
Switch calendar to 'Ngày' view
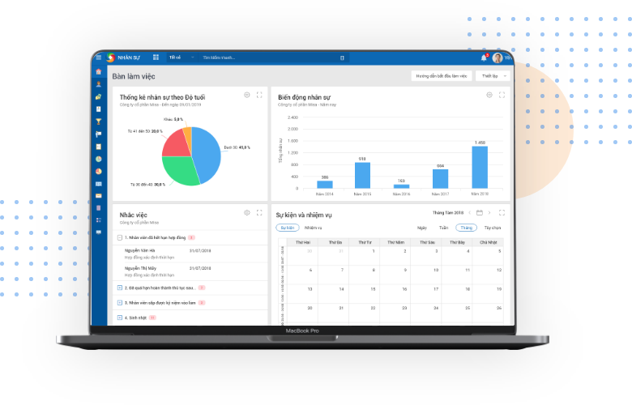(x=421, y=228)
